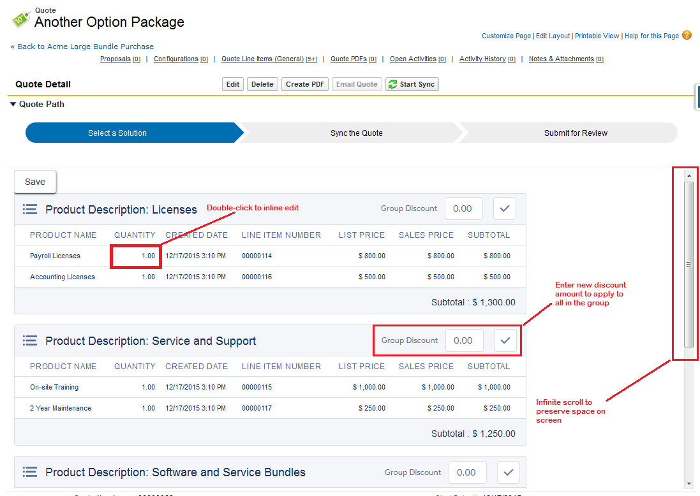This screenshot has width=700, height=496.
Task: Apply Software and Service Bundles discount checkmark
Action: coord(508,472)
